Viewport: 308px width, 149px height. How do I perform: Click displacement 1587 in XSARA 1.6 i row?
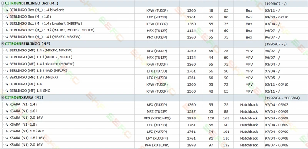[x=191, y=111]
